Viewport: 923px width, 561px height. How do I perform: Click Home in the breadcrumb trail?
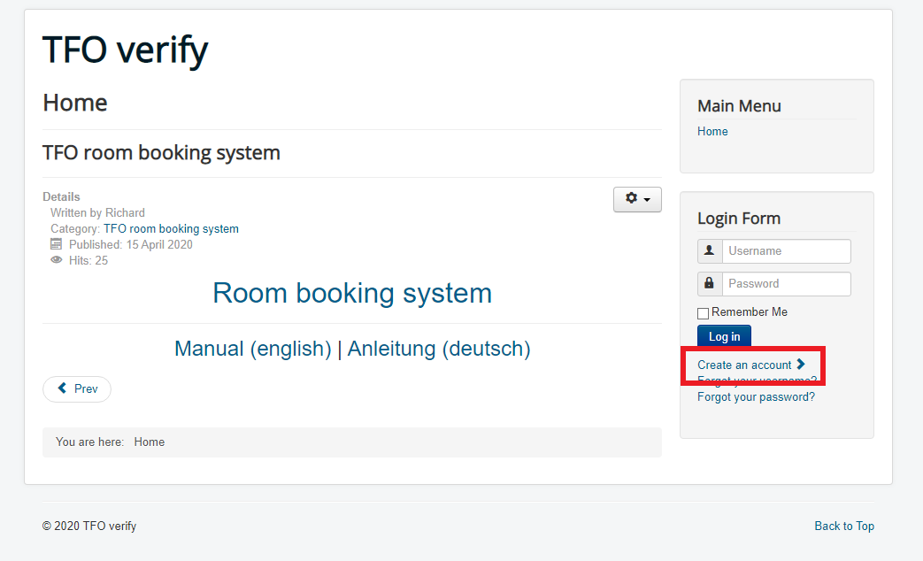(150, 442)
